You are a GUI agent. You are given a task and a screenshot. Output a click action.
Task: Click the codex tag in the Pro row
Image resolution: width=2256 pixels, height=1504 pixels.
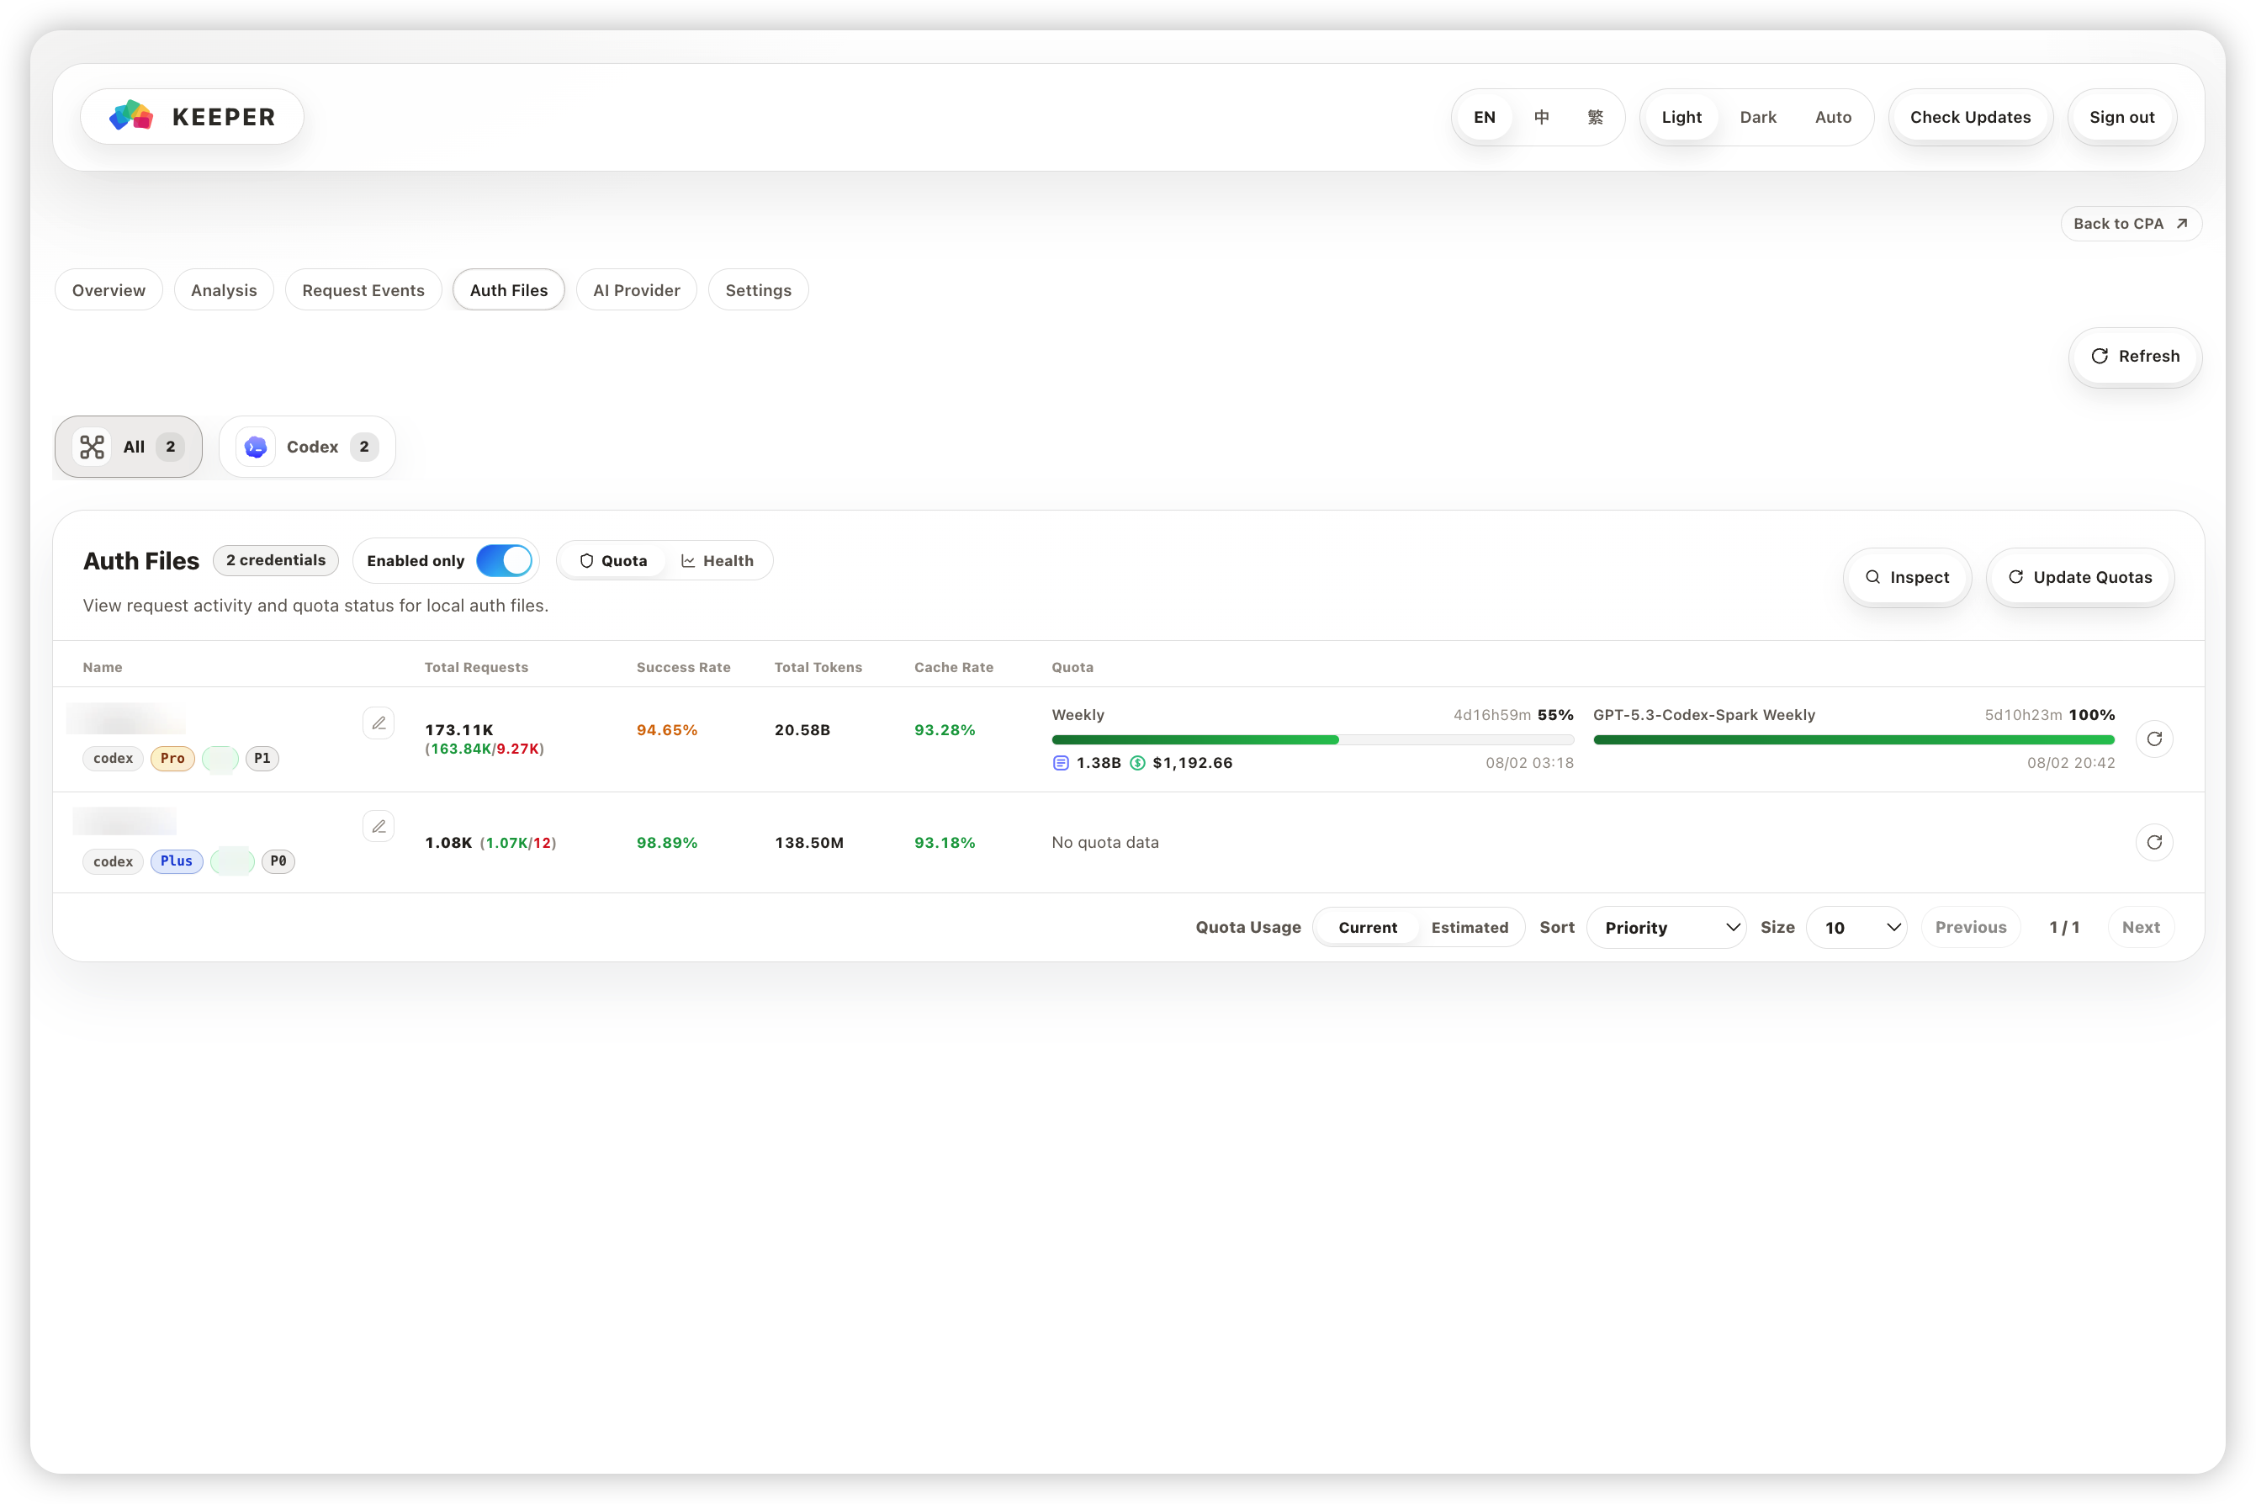pyautogui.click(x=114, y=759)
